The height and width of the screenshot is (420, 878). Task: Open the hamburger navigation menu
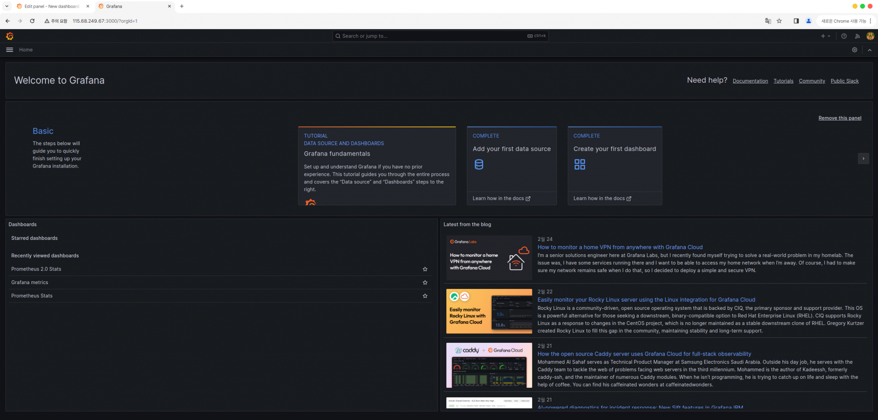tap(9, 50)
